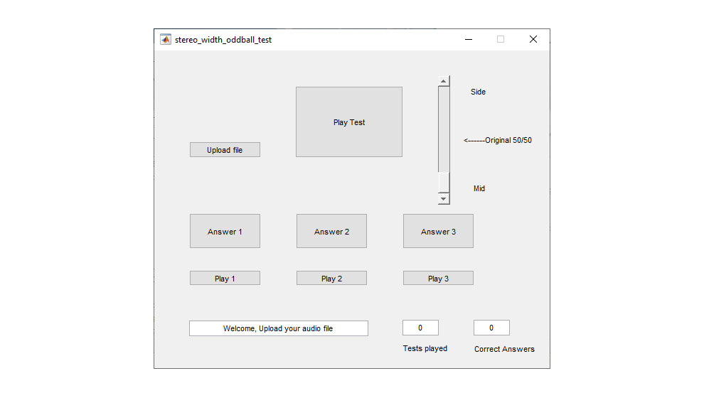Click the slider's up arrow toward Side
The image size is (704, 398).
click(444, 81)
